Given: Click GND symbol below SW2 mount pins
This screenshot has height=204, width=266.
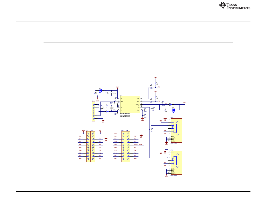Looking at the screenshot, I should [x=166, y=143].
